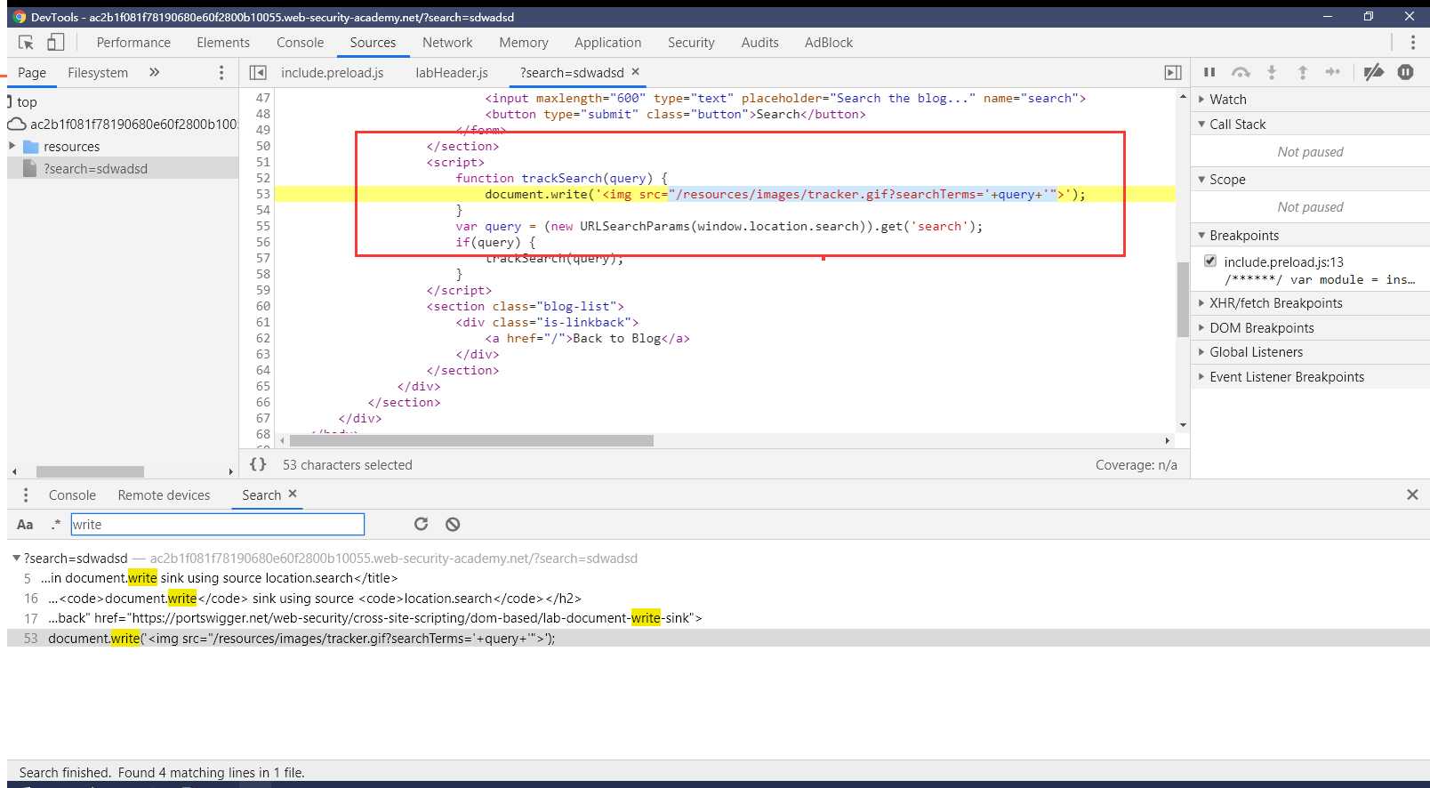Toggle pause on exceptions icon
Viewport: 1430px width, 788px height.
coord(1405,72)
